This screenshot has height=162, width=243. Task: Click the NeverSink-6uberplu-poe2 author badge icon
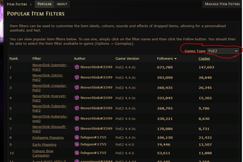tap(77, 119)
